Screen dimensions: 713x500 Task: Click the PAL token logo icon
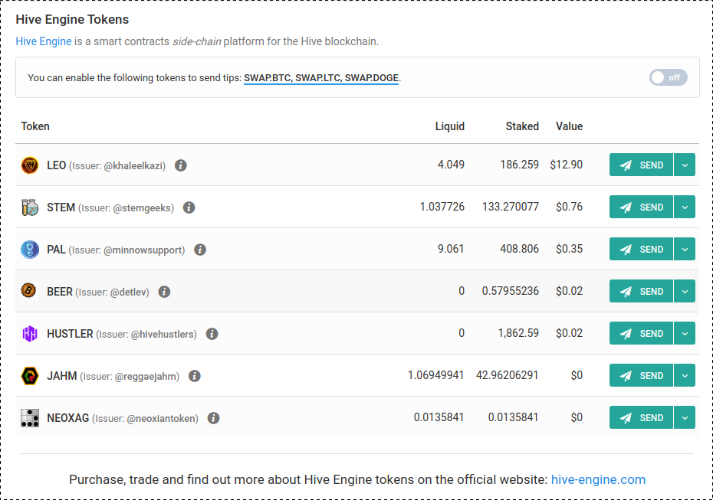(x=30, y=250)
